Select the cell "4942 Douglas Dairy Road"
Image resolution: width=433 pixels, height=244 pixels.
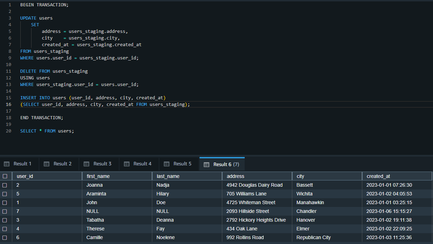click(x=254, y=185)
